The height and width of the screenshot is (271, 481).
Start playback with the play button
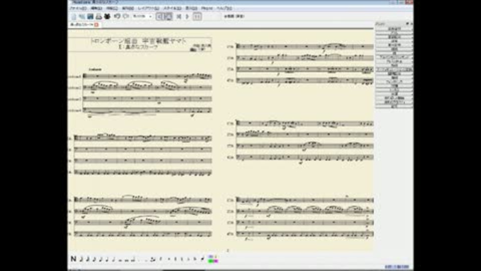tap(187, 17)
